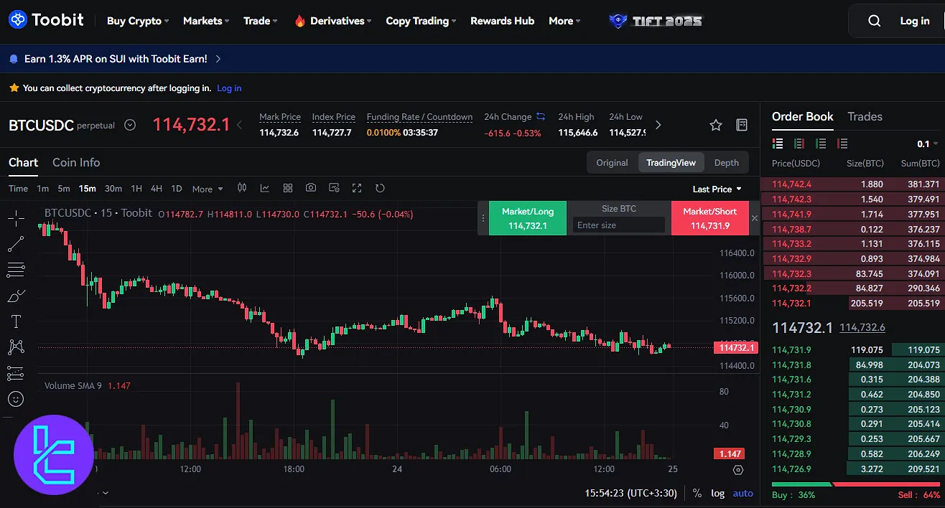Switch to Trades tab
Screen dimensions: 945x508
tap(865, 116)
